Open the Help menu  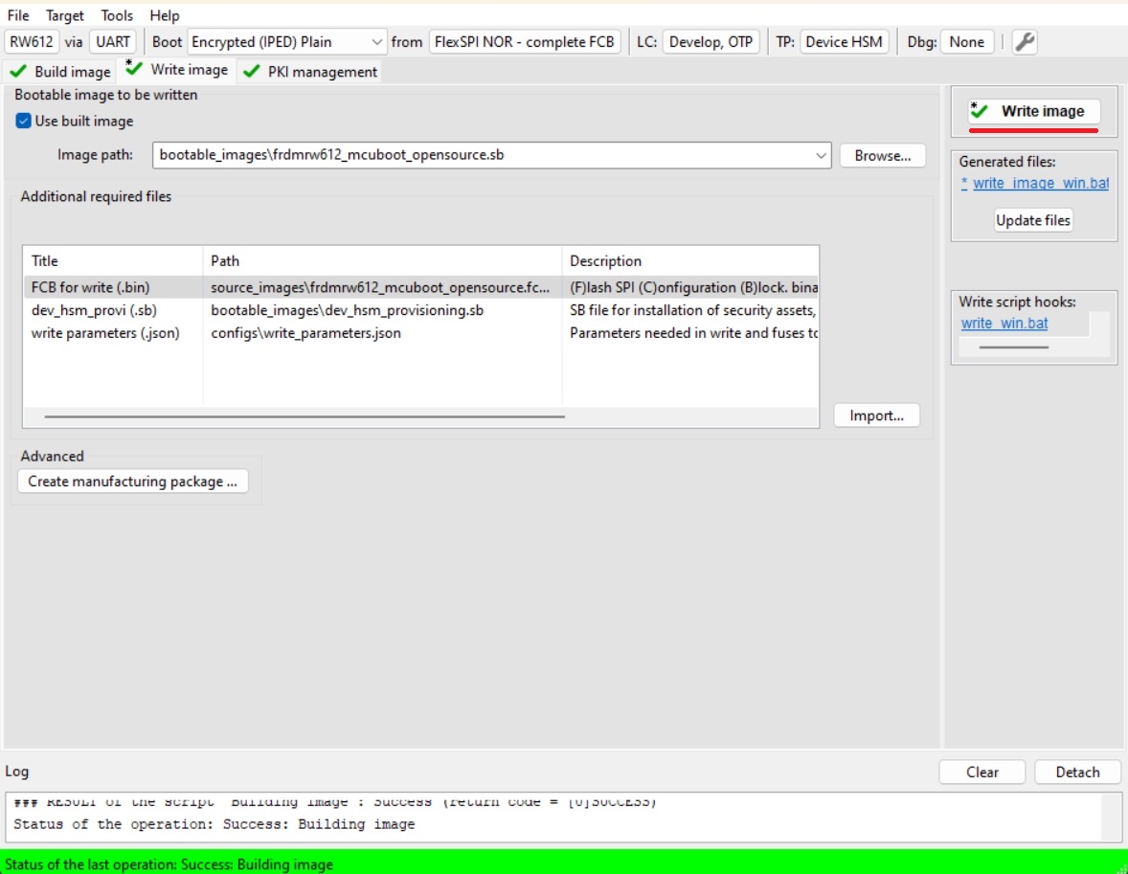(x=164, y=15)
